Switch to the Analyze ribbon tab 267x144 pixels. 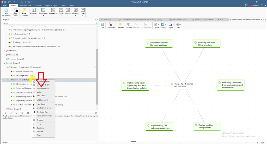(38, 5)
